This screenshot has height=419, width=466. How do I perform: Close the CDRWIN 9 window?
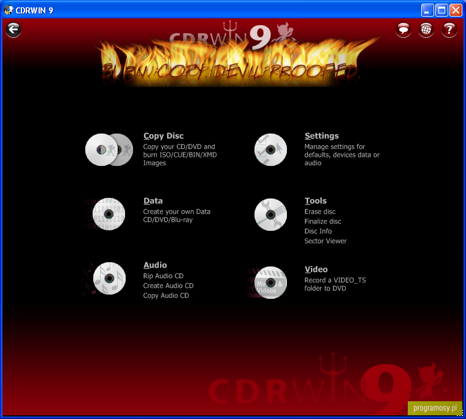point(456,10)
